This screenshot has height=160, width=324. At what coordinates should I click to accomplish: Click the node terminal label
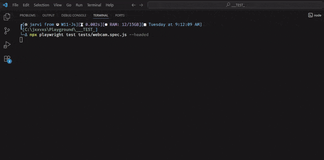318,15
